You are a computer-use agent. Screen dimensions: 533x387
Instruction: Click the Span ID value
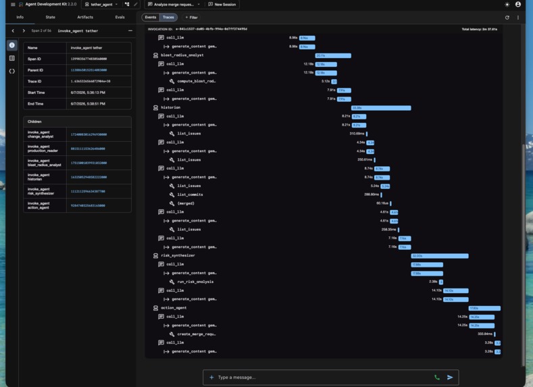(x=88, y=59)
